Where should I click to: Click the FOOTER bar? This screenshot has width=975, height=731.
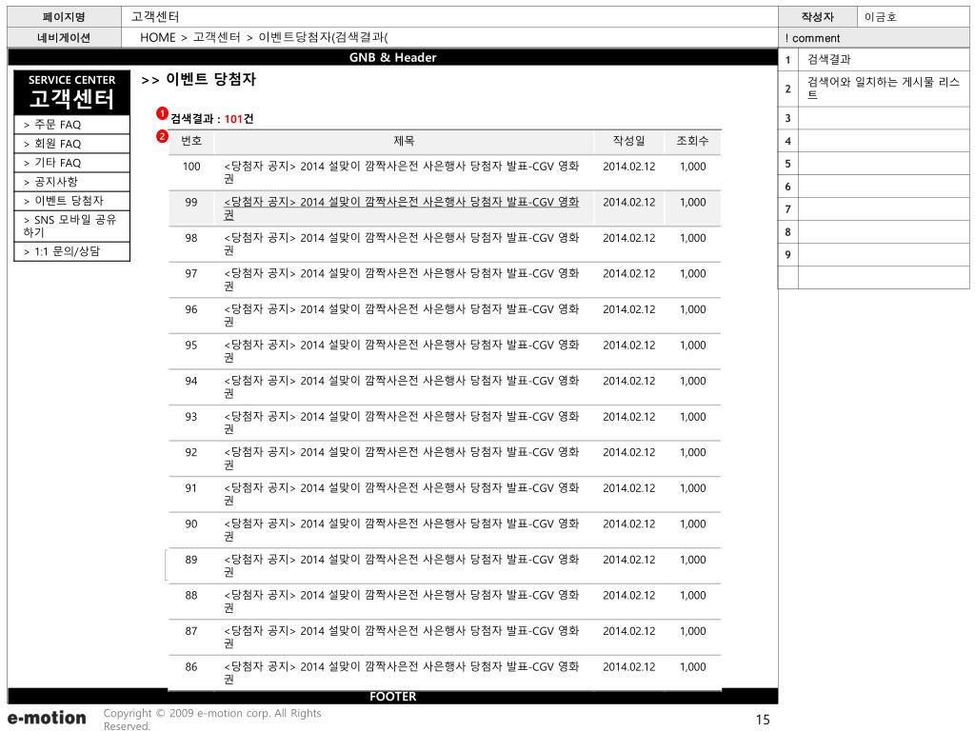point(392,696)
